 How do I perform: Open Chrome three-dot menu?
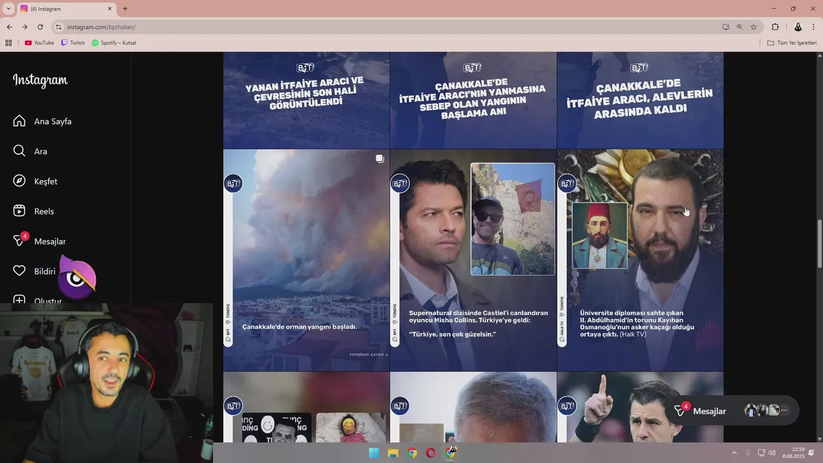coord(815,27)
